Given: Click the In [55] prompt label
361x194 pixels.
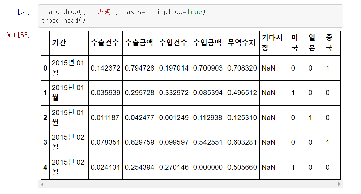Looking at the screenshot, I should point(20,12).
